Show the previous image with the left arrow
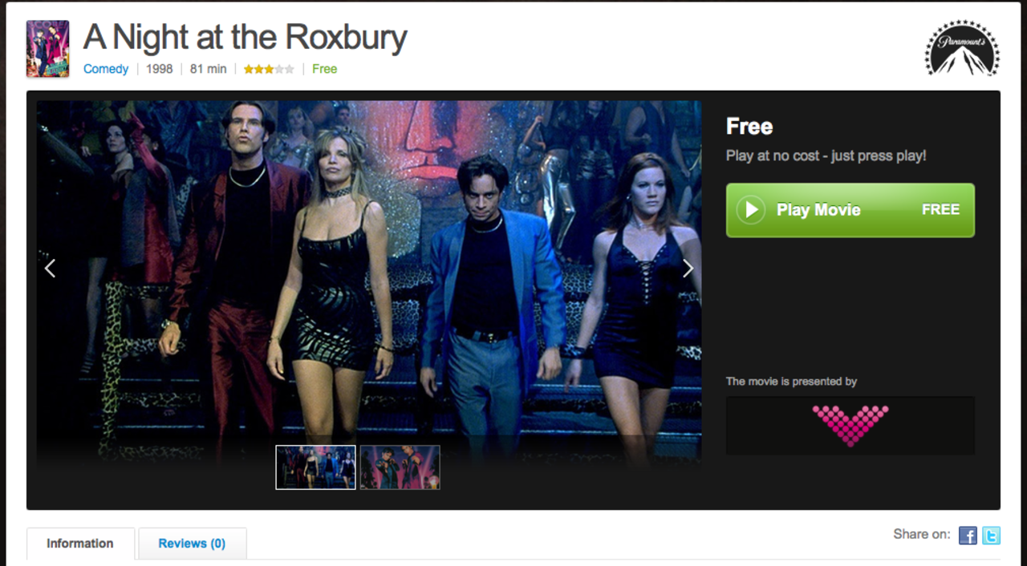The image size is (1027, 566). pos(50,269)
